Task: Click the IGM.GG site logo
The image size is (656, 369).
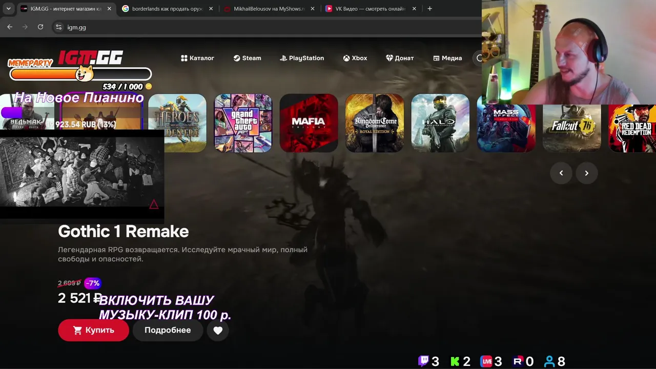Action: 90,57
